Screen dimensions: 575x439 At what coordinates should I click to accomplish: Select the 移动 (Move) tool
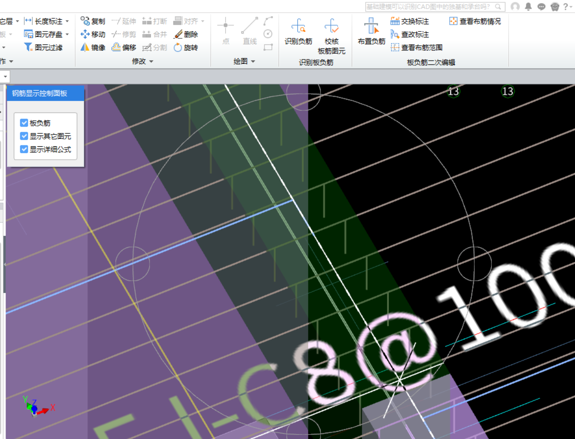93,34
